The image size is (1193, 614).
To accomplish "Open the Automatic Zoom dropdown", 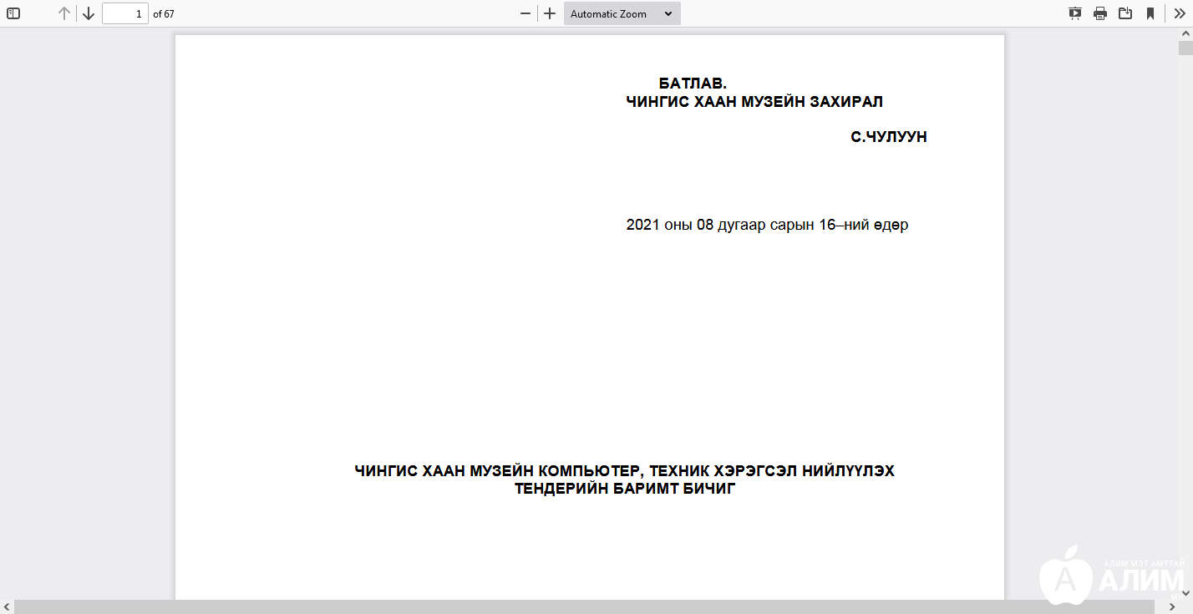I will [622, 13].
